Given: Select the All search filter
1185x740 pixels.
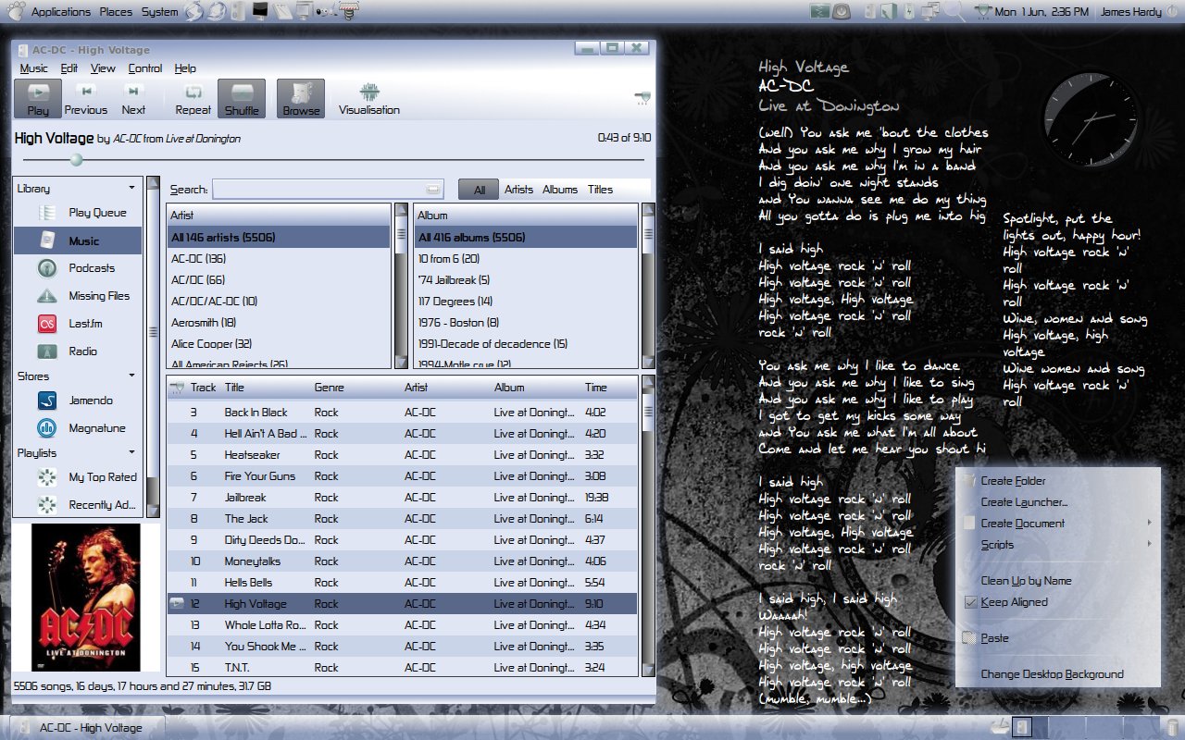Looking at the screenshot, I should pos(479,190).
